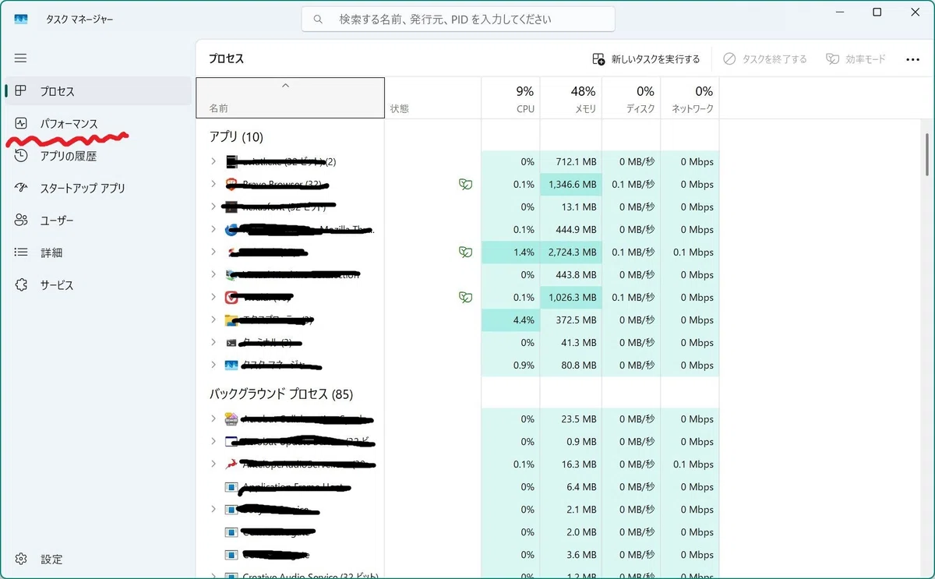Open the three-dot more options menu
The height and width of the screenshot is (579, 935).
913,59
